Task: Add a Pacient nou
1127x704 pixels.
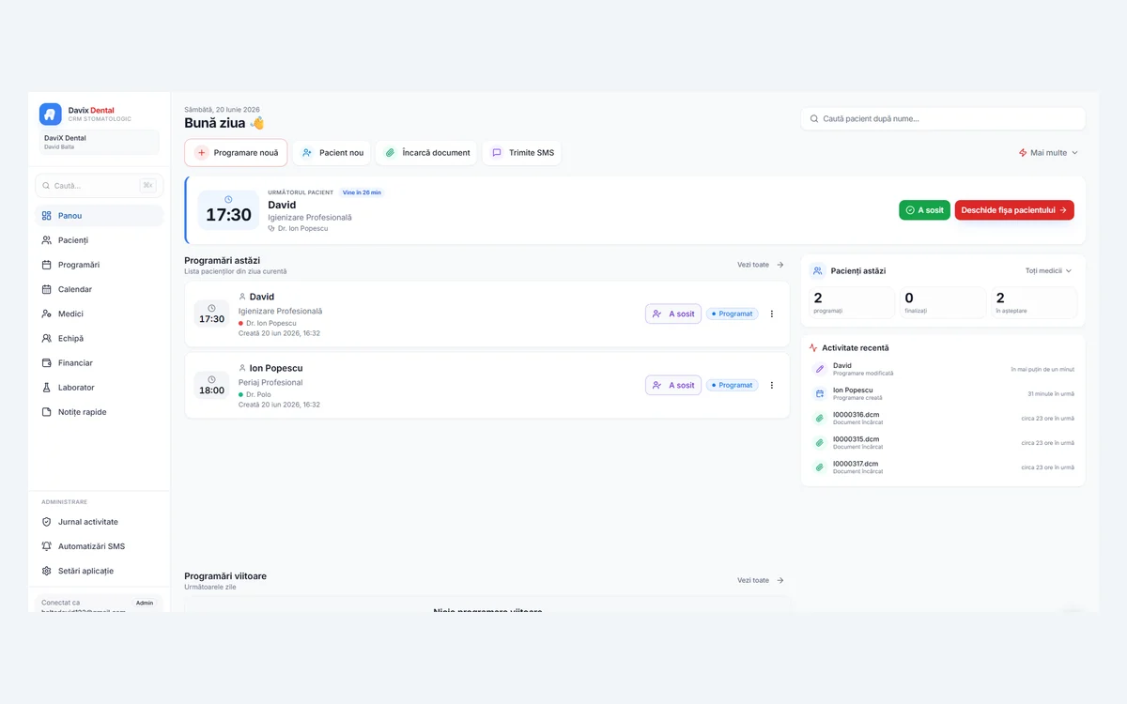Action: (332, 153)
